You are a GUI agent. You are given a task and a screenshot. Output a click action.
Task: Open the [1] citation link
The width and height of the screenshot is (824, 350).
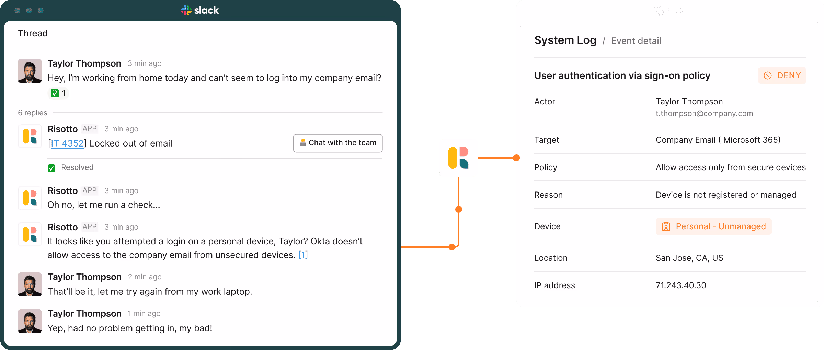pyautogui.click(x=303, y=255)
